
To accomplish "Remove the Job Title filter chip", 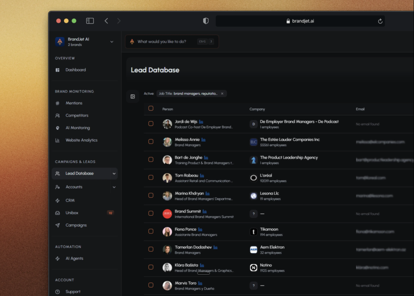I will (222, 94).
